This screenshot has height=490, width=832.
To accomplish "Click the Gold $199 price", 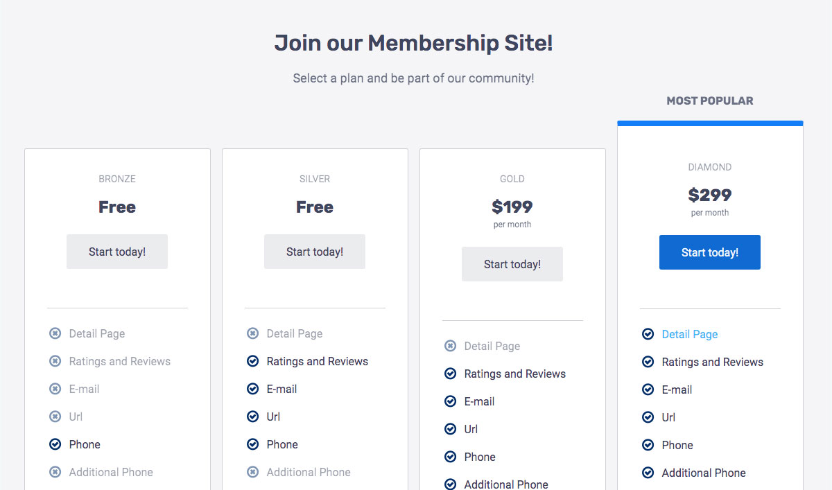I will pyautogui.click(x=512, y=207).
